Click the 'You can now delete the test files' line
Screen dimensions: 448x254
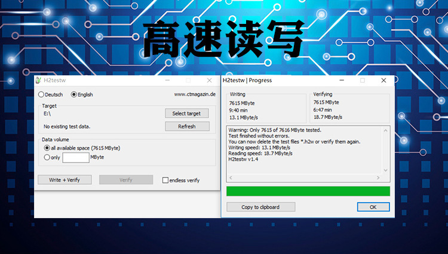294,142
